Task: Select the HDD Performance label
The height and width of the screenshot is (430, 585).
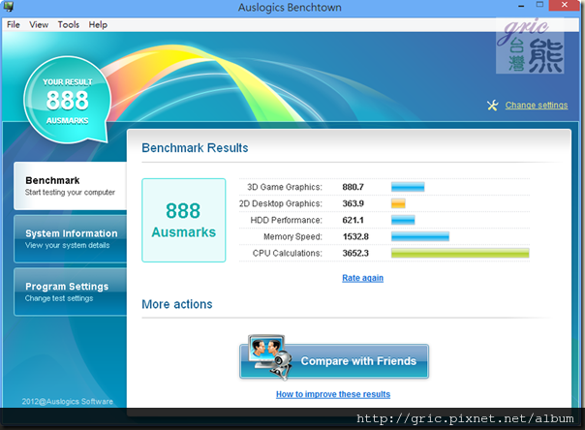Action: tap(286, 220)
